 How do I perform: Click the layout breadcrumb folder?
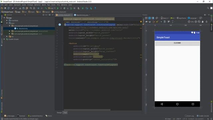(x=46, y=12)
